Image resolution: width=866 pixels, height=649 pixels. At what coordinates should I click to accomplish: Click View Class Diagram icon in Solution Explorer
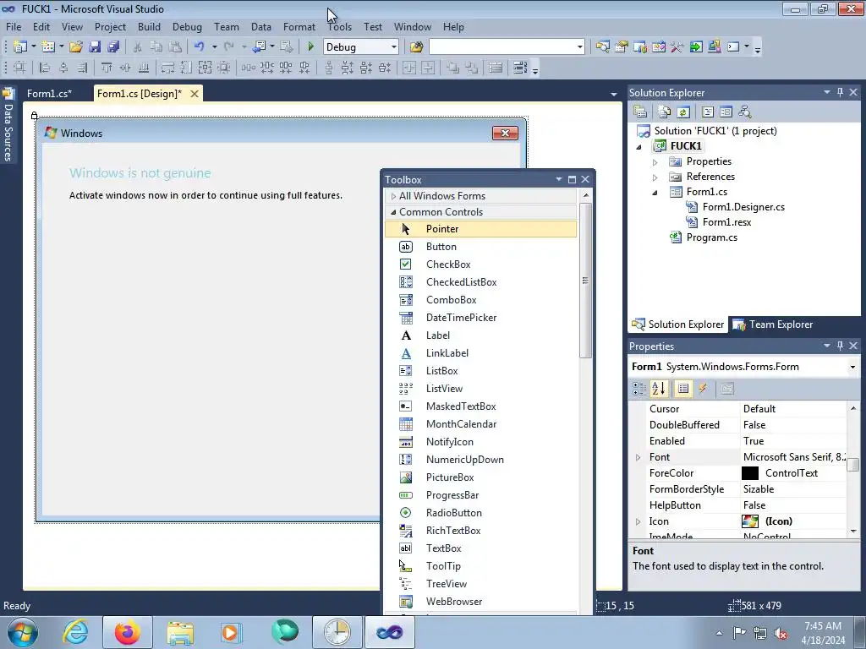(x=744, y=112)
